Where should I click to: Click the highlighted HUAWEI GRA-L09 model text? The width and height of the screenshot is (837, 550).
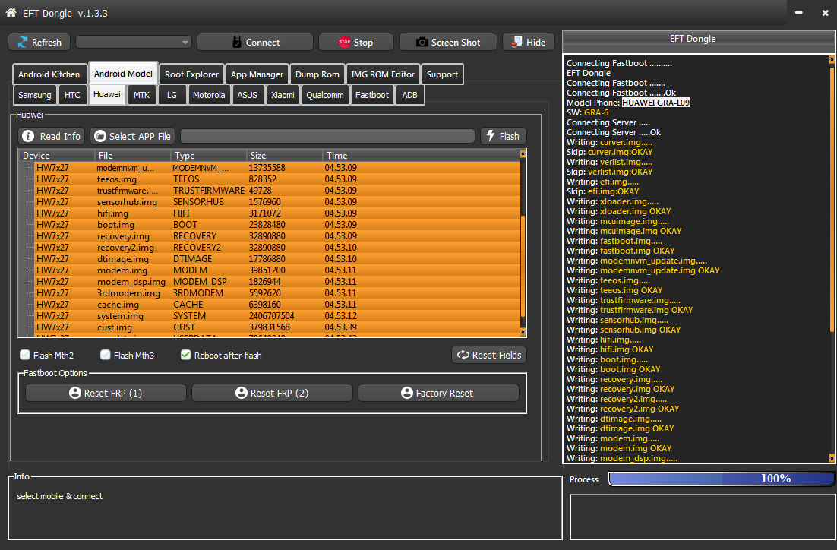click(x=655, y=103)
